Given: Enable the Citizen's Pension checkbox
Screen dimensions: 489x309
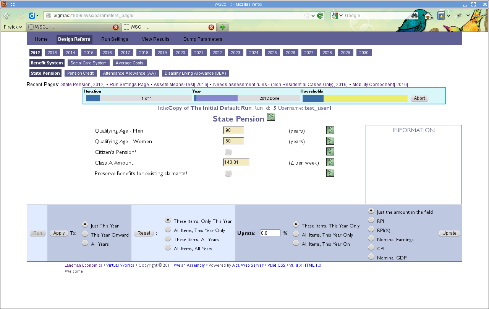Looking at the screenshot, I should [228, 152].
